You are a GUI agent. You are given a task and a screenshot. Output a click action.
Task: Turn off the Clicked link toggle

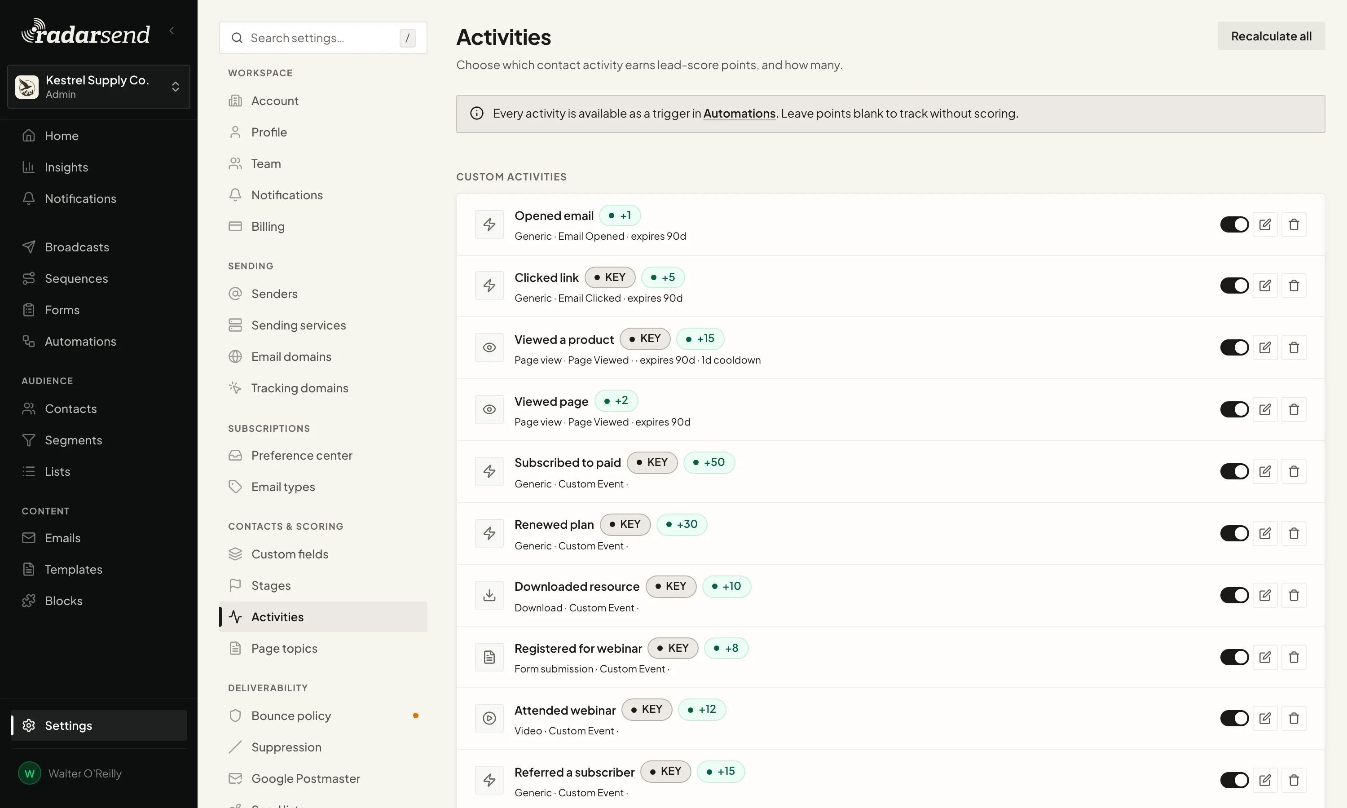point(1234,286)
